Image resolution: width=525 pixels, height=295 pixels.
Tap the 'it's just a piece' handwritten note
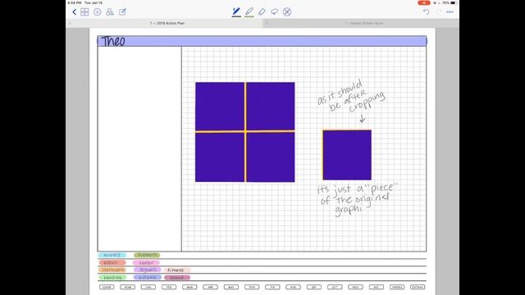click(357, 199)
